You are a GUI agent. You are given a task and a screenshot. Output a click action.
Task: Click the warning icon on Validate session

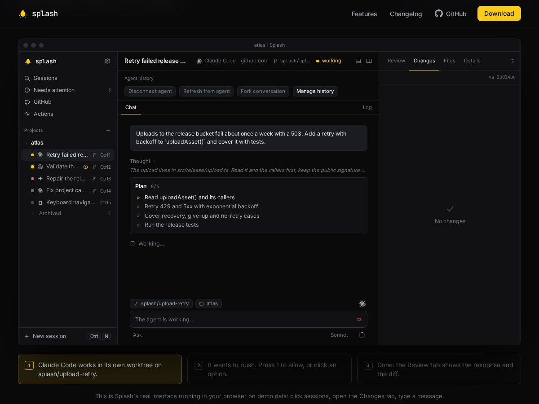coord(86,167)
